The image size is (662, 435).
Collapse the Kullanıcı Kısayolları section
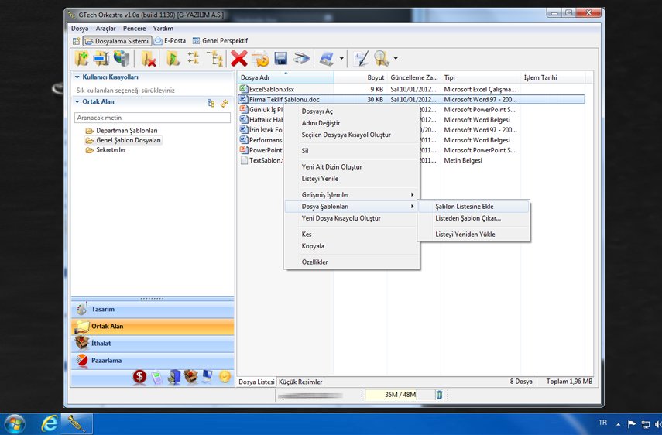click(x=77, y=77)
